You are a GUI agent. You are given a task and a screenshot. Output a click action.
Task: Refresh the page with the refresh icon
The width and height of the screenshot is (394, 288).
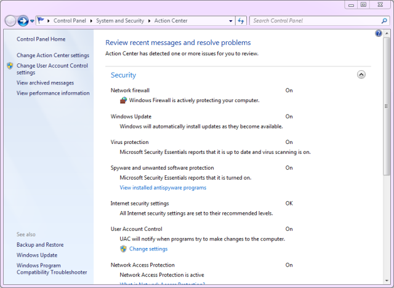[x=241, y=21]
